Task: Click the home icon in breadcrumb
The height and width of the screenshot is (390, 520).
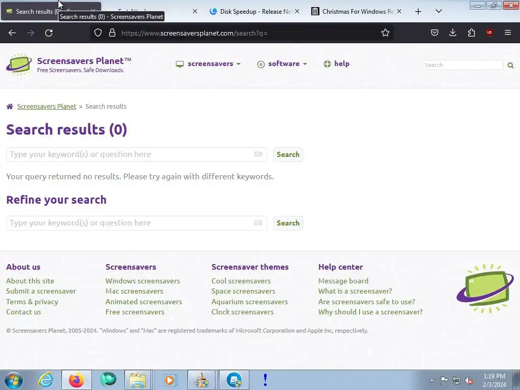Action: (10, 107)
